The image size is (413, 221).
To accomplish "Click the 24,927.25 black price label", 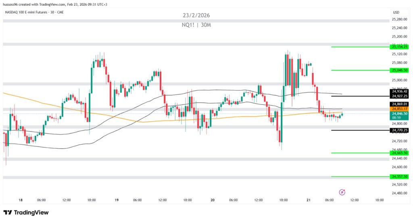I will (400, 96).
